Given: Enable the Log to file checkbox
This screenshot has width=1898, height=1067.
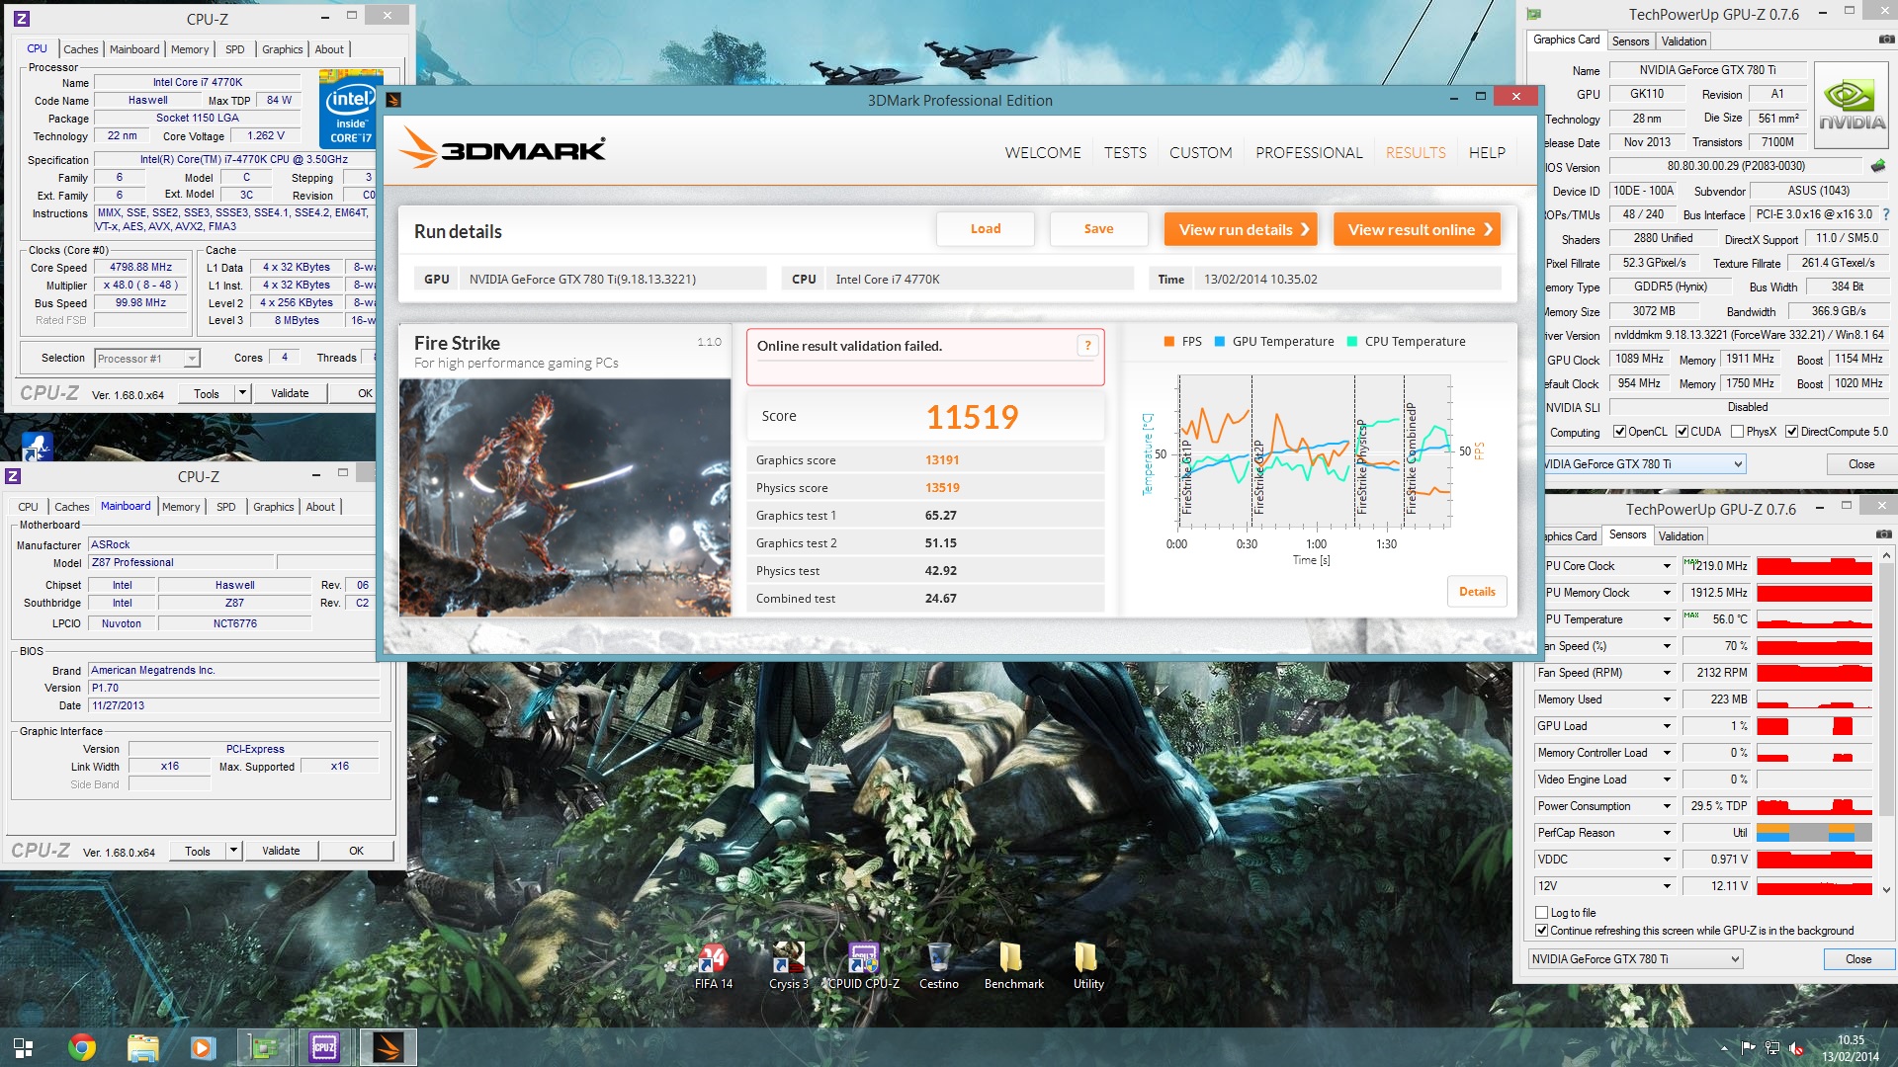Looking at the screenshot, I should pos(1541,913).
